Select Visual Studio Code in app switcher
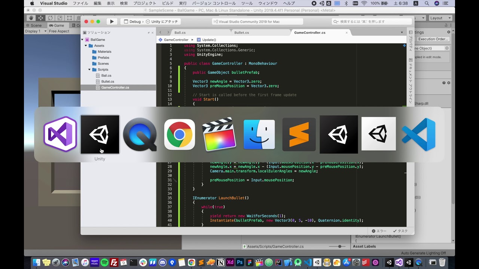The image size is (479, 269). [418, 134]
